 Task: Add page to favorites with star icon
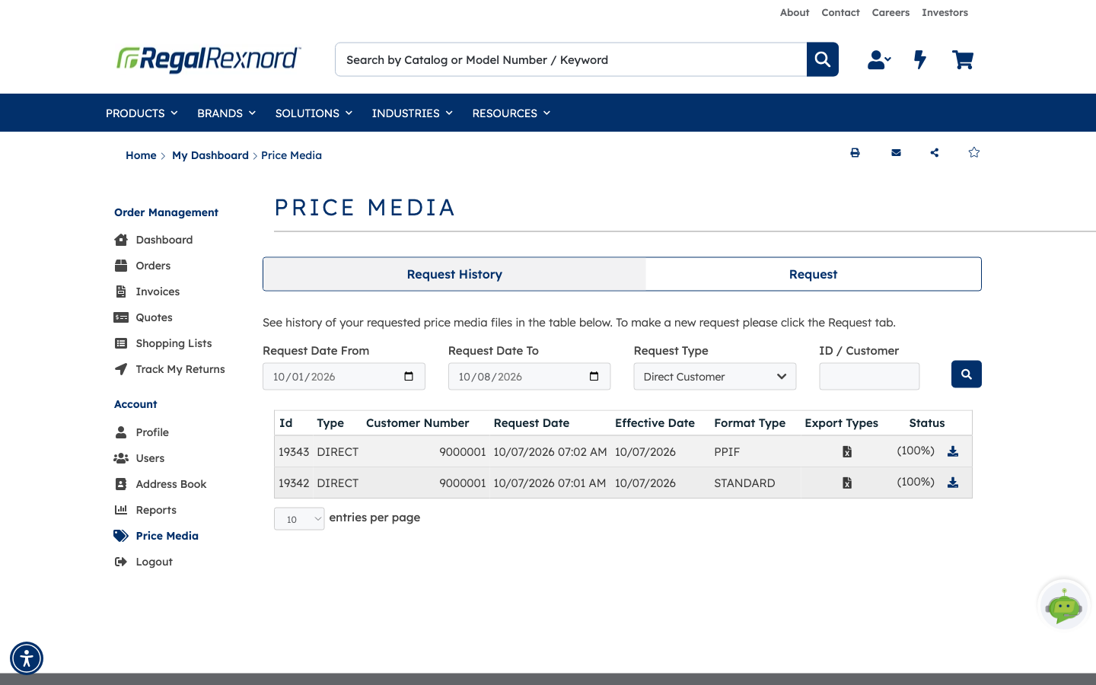(973, 152)
